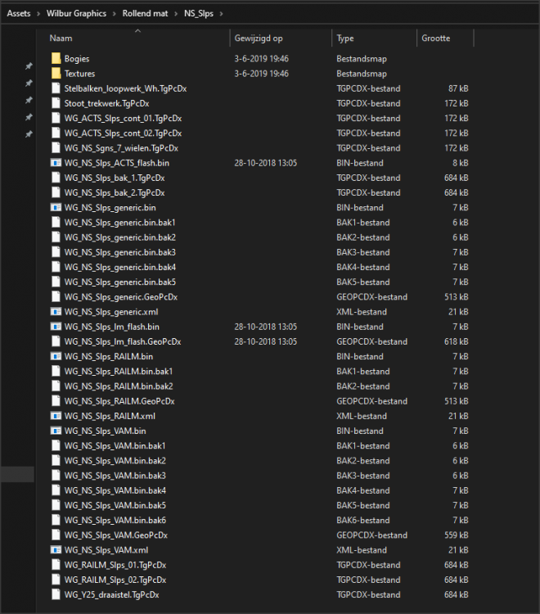Sort by Gewijzigd op column header
Image resolution: width=540 pixels, height=614 pixels.
point(259,38)
